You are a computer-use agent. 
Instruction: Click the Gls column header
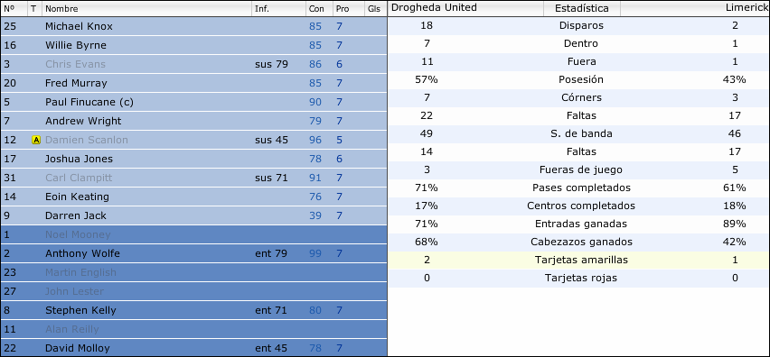coord(375,9)
